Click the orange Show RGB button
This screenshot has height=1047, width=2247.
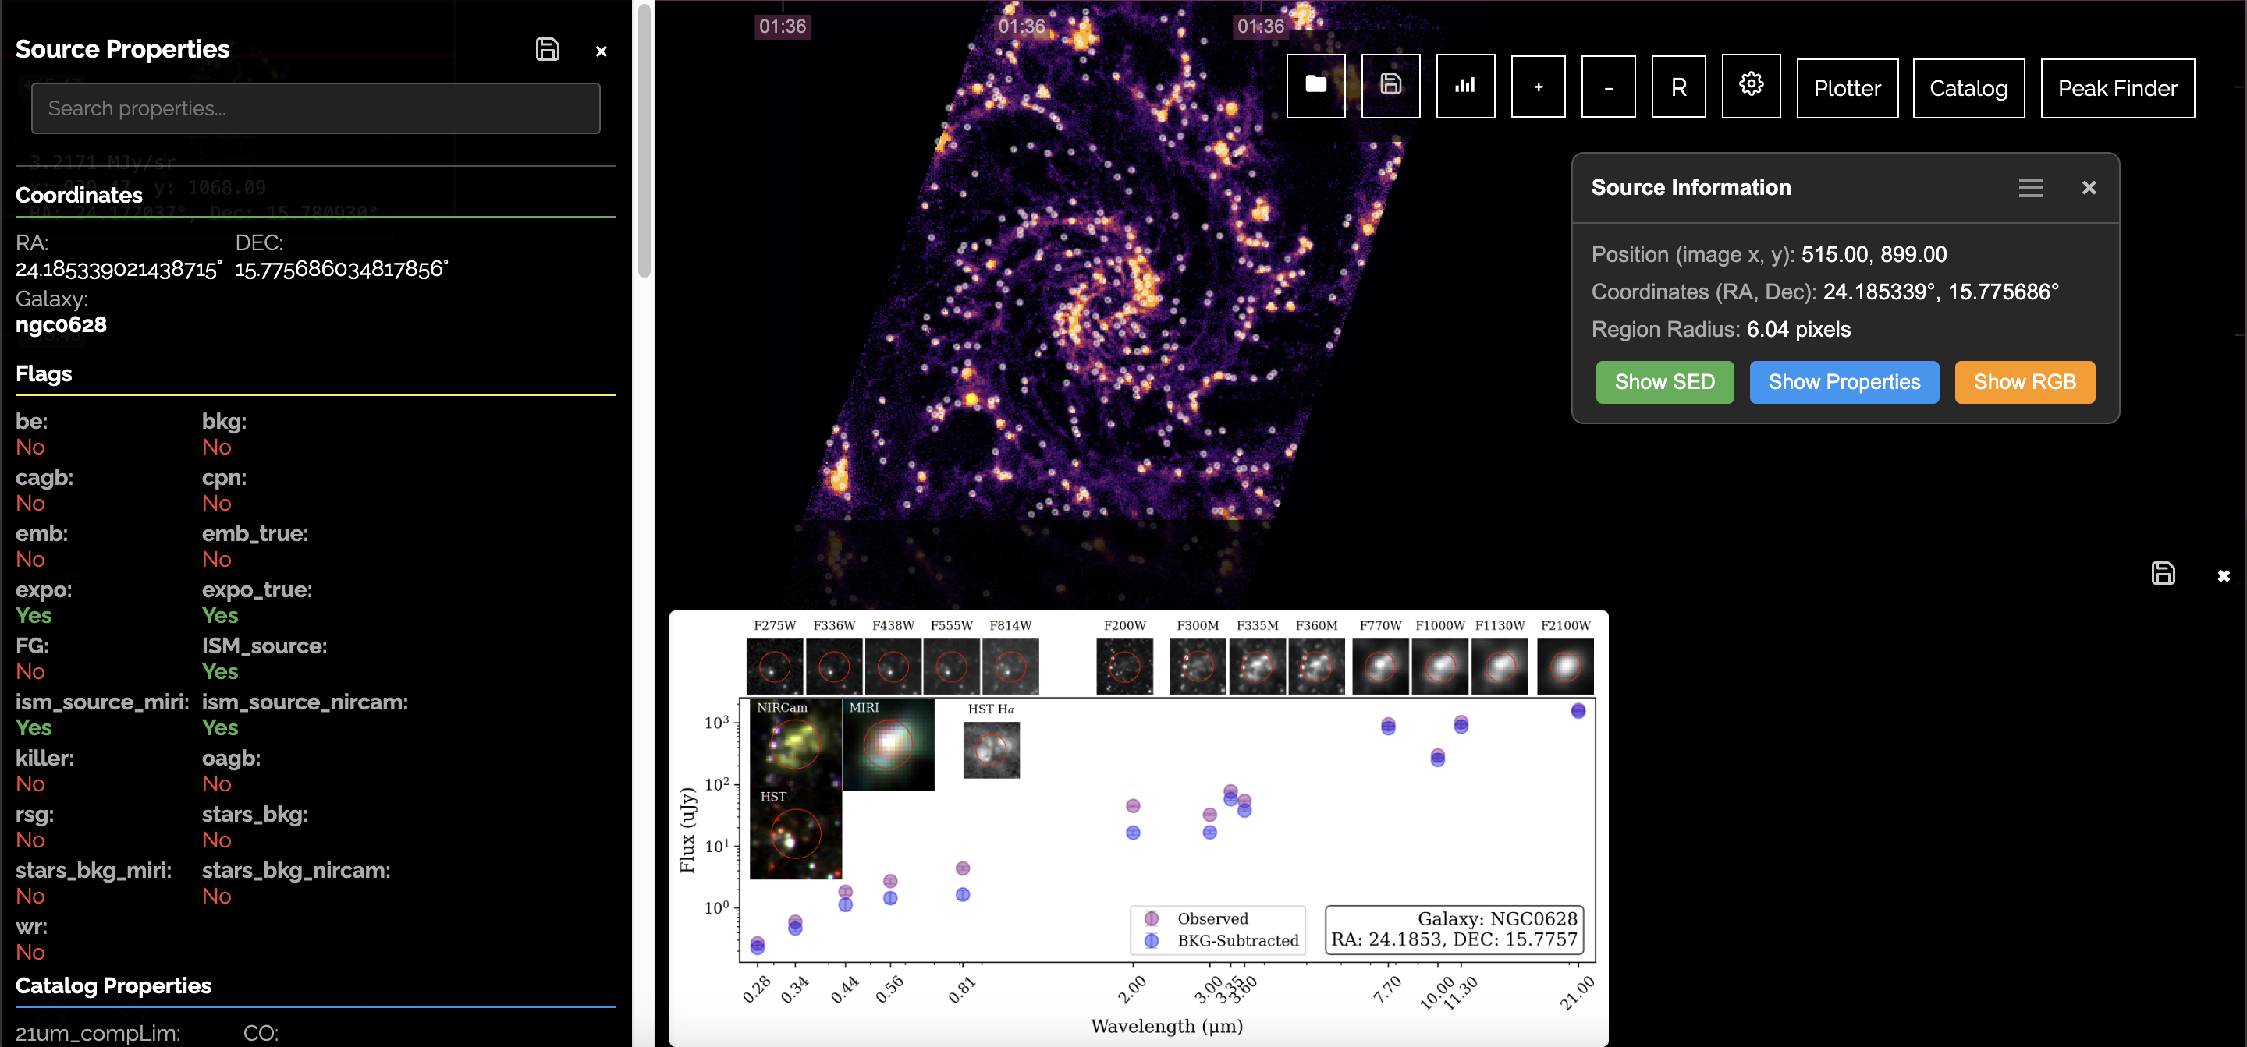(2024, 382)
